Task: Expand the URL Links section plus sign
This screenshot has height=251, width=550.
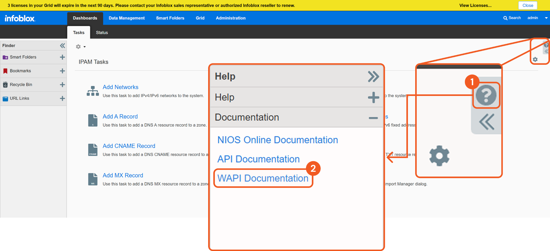Action: pyautogui.click(x=62, y=98)
